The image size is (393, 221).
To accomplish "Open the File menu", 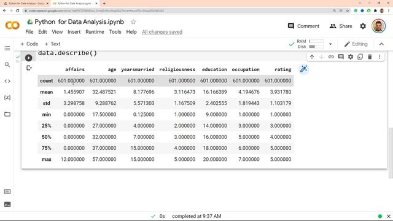I will (x=29, y=32).
